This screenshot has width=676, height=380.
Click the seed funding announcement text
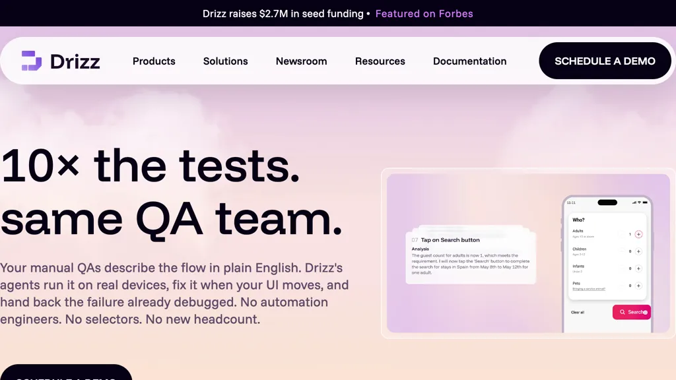[283, 14]
